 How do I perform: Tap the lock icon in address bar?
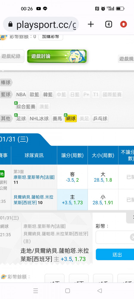(x=10, y=24)
